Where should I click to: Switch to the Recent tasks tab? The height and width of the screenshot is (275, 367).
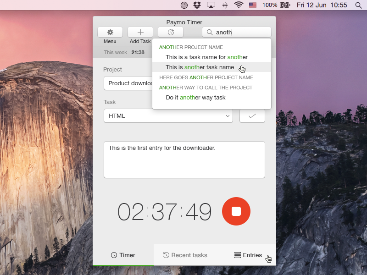185,255
